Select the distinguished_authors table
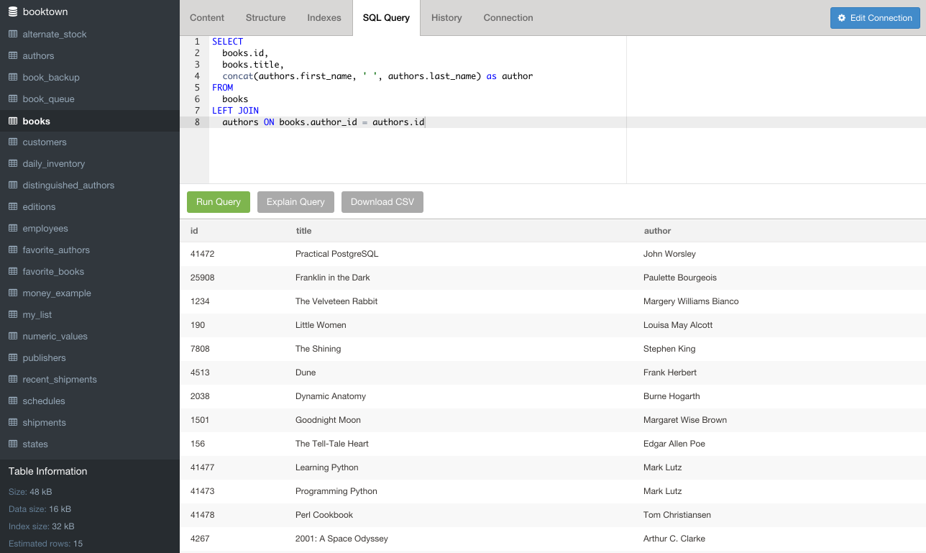Screen dimensions: 926x553 [x=68, y=186]
